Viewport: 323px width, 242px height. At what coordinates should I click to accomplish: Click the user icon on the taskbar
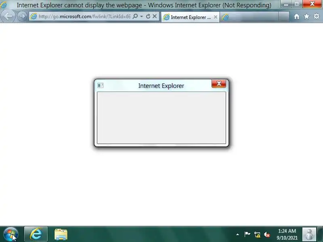coord(309,234)
